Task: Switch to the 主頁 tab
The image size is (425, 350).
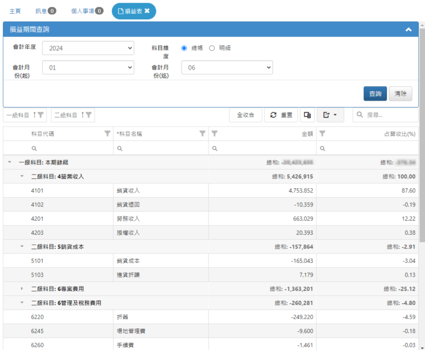Action: (x=17, y=10)
